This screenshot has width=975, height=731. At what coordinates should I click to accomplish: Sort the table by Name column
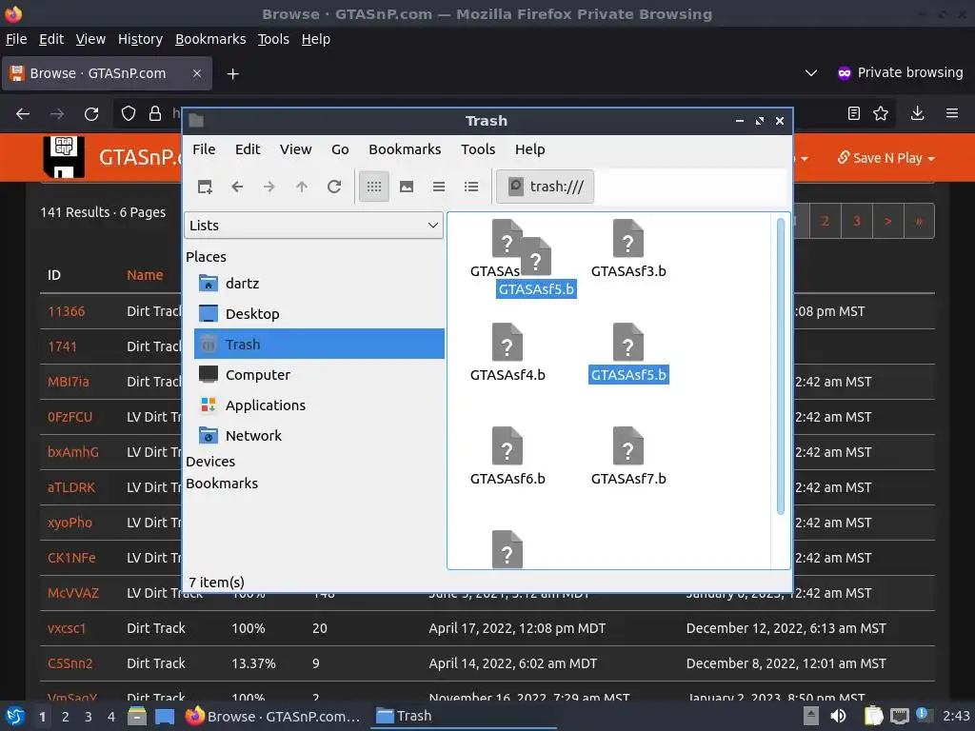145,275
